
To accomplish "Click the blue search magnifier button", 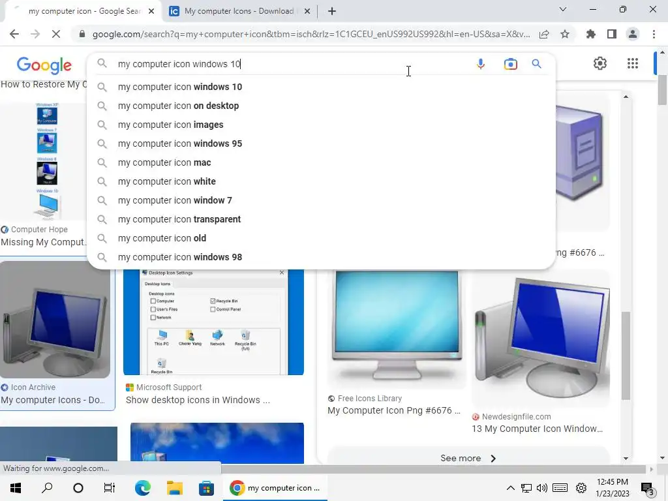I will point(536,64).
